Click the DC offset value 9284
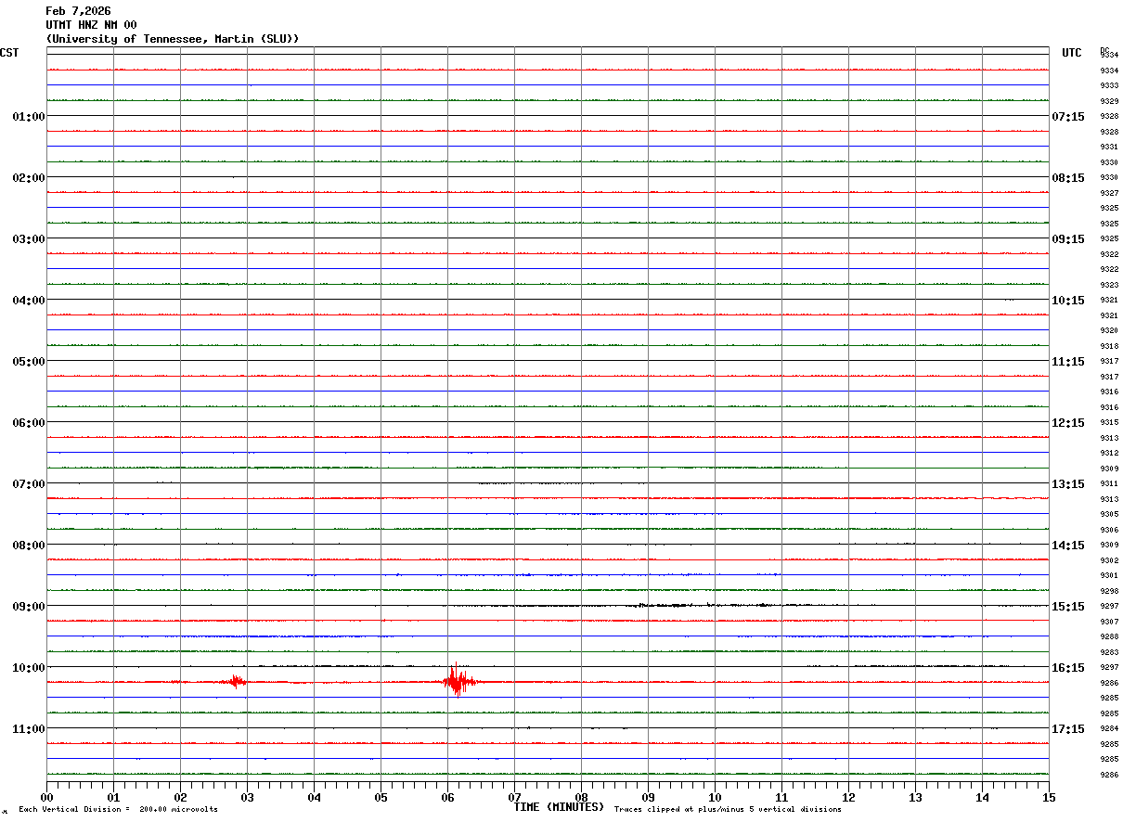This screenshot has width=1123, height=822. [x=1108, y=728]
